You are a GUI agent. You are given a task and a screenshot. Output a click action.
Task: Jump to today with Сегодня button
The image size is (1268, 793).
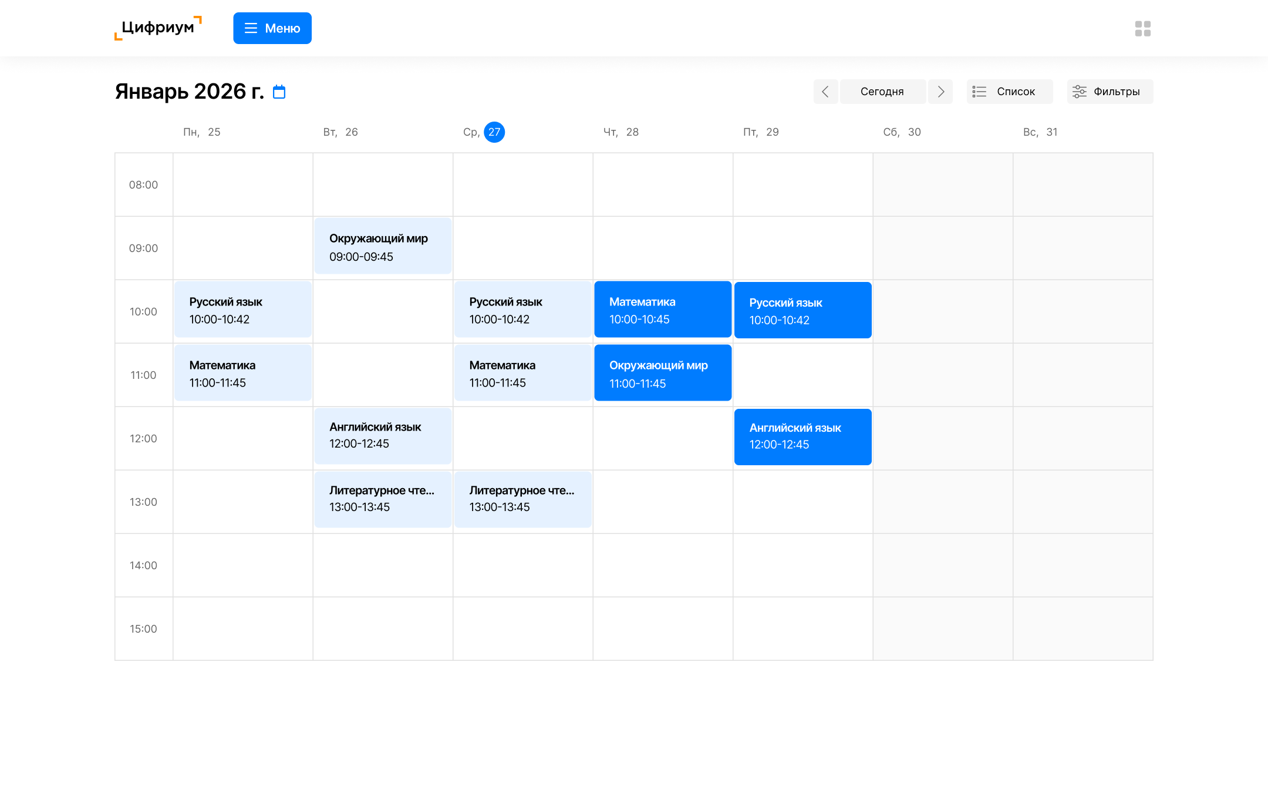(882, 92)
